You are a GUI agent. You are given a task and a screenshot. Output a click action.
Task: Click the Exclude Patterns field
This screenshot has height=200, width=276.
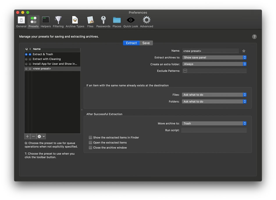[x=214, y=71]
